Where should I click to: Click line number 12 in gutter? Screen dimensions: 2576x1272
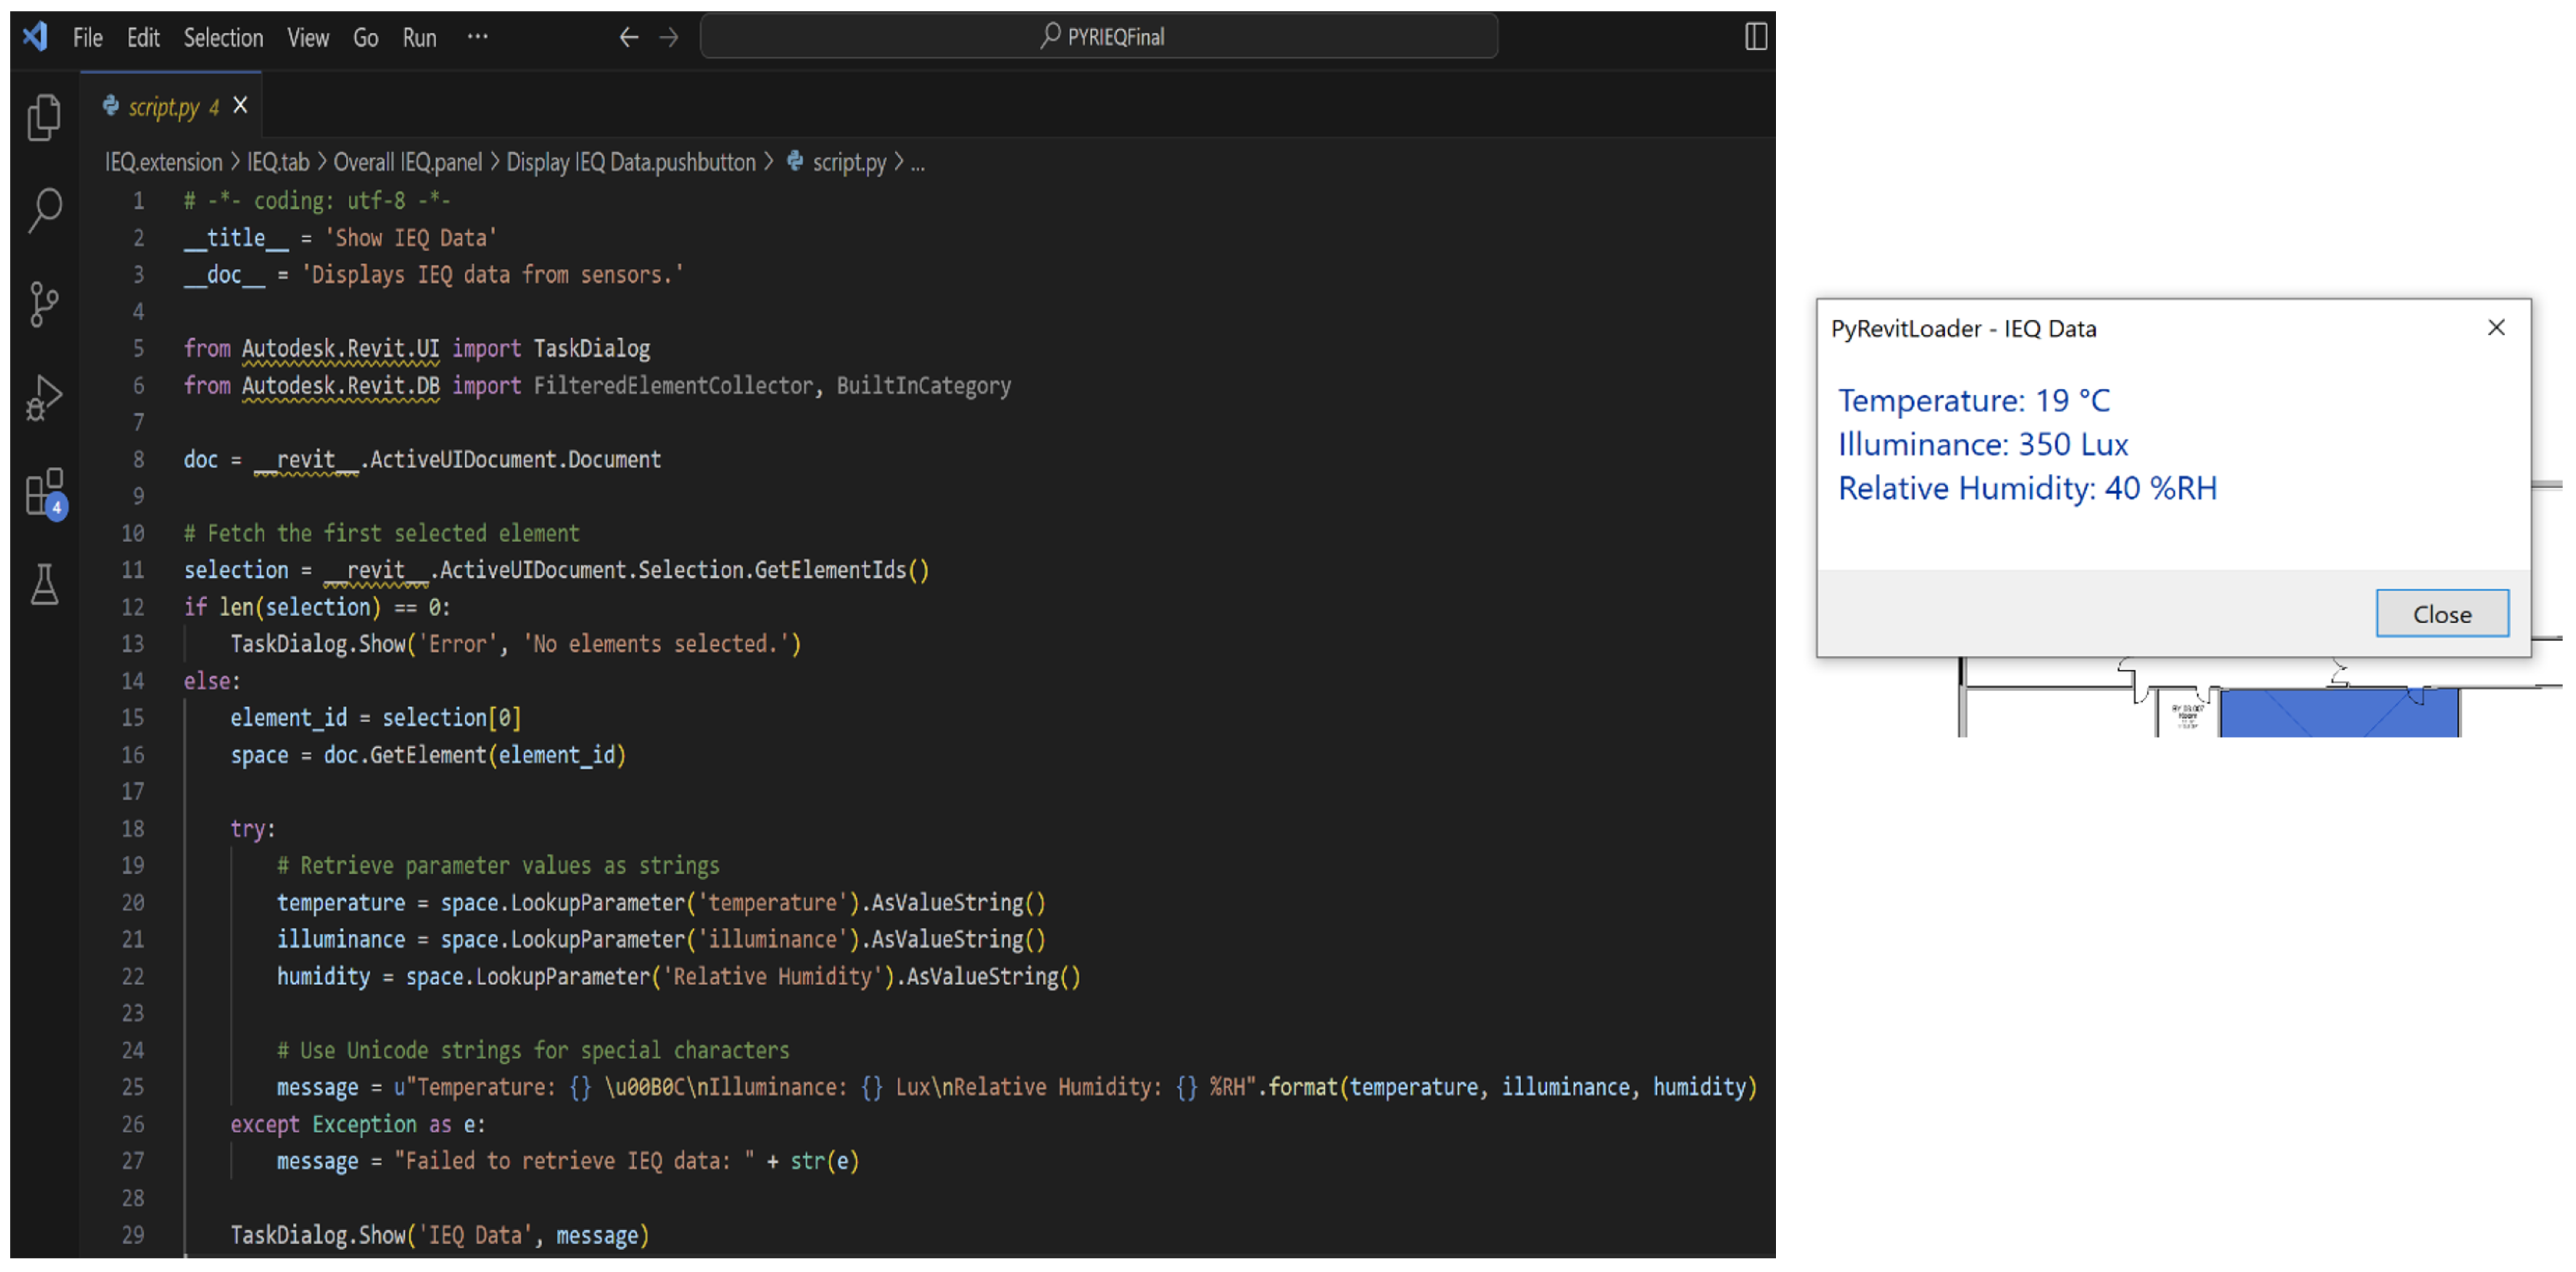[133, 607]
